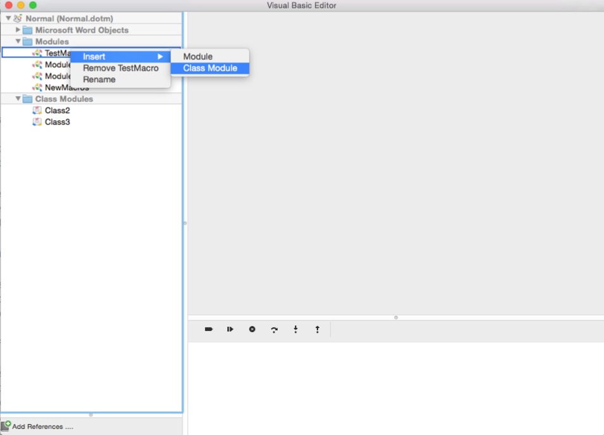Click the Class3 class module icon

coord(37,122)
